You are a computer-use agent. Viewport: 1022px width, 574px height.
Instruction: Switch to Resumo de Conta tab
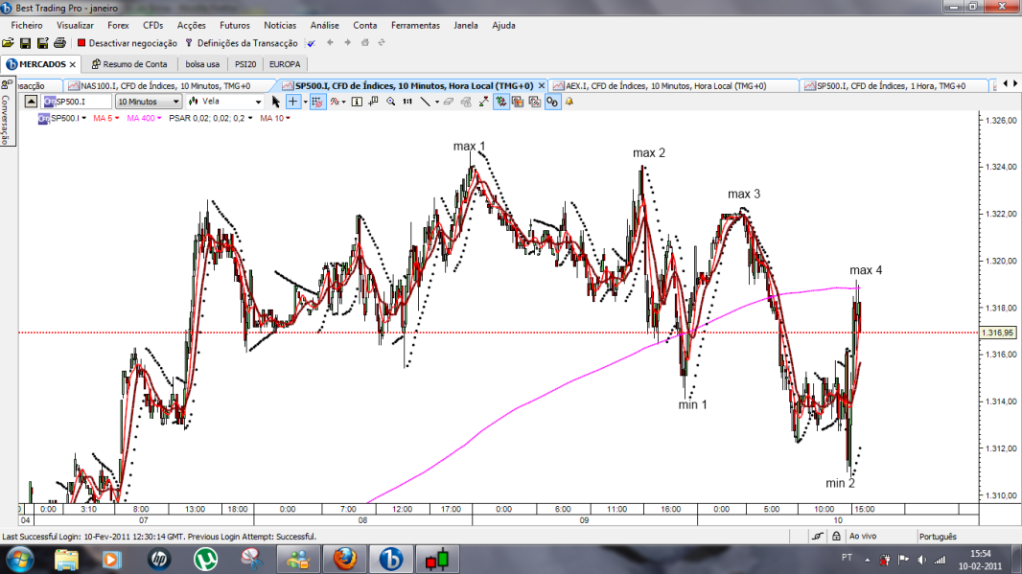click(129, 64)
